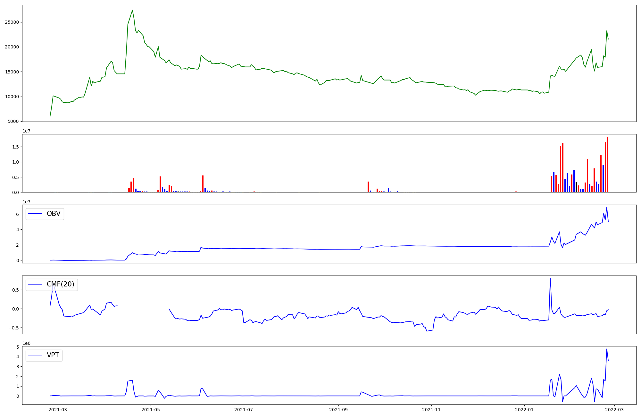
Task: Click the blue line sample in VPT legend
Action: [35, 355]
